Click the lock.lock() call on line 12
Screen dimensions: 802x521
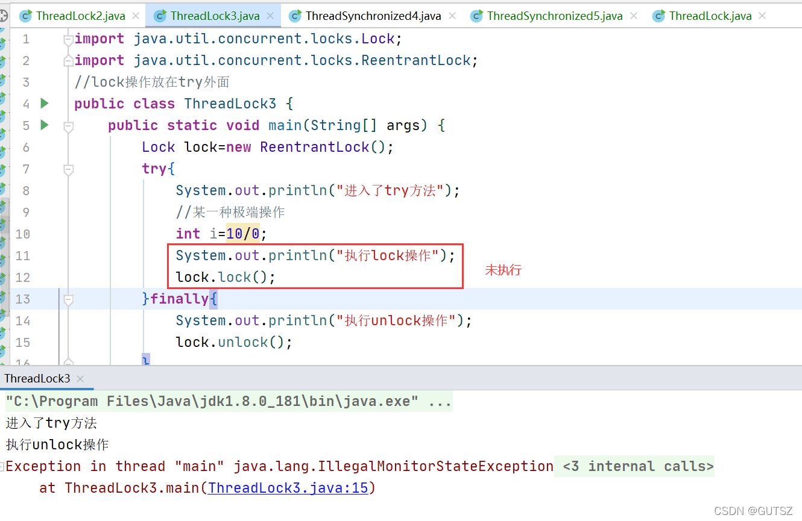(x=226, y=277)
